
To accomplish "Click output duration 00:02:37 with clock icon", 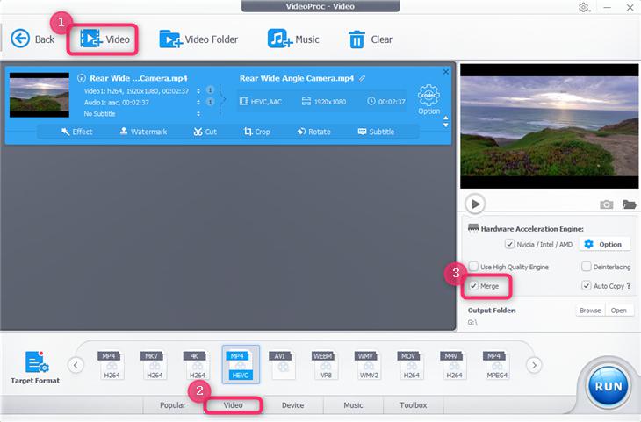I will [x=386, y=101].
